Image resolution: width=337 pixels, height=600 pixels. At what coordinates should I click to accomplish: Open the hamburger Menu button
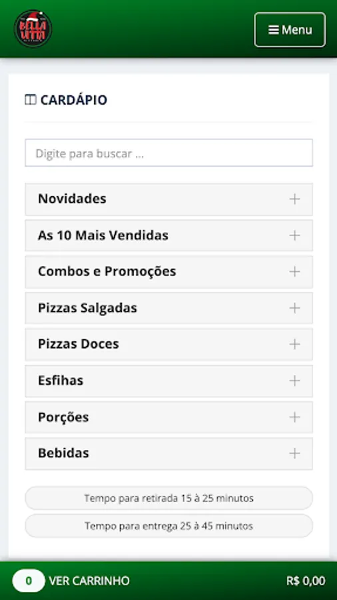(290, 30)
